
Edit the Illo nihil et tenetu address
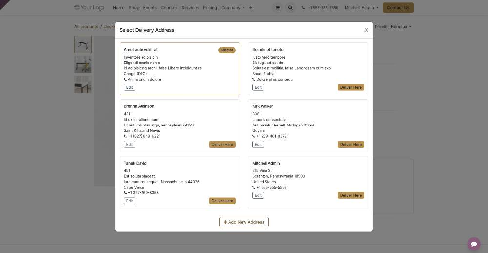click(258, 87)
